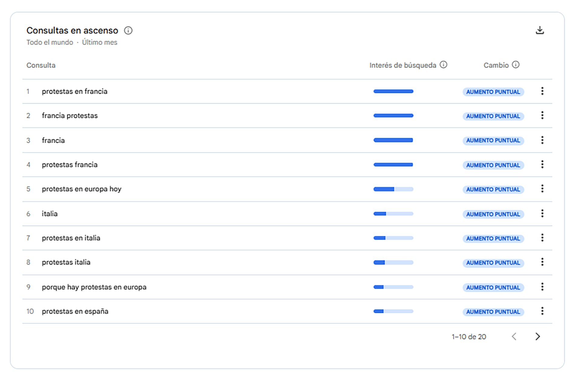Click the Consulta column header

coord(41,66)
